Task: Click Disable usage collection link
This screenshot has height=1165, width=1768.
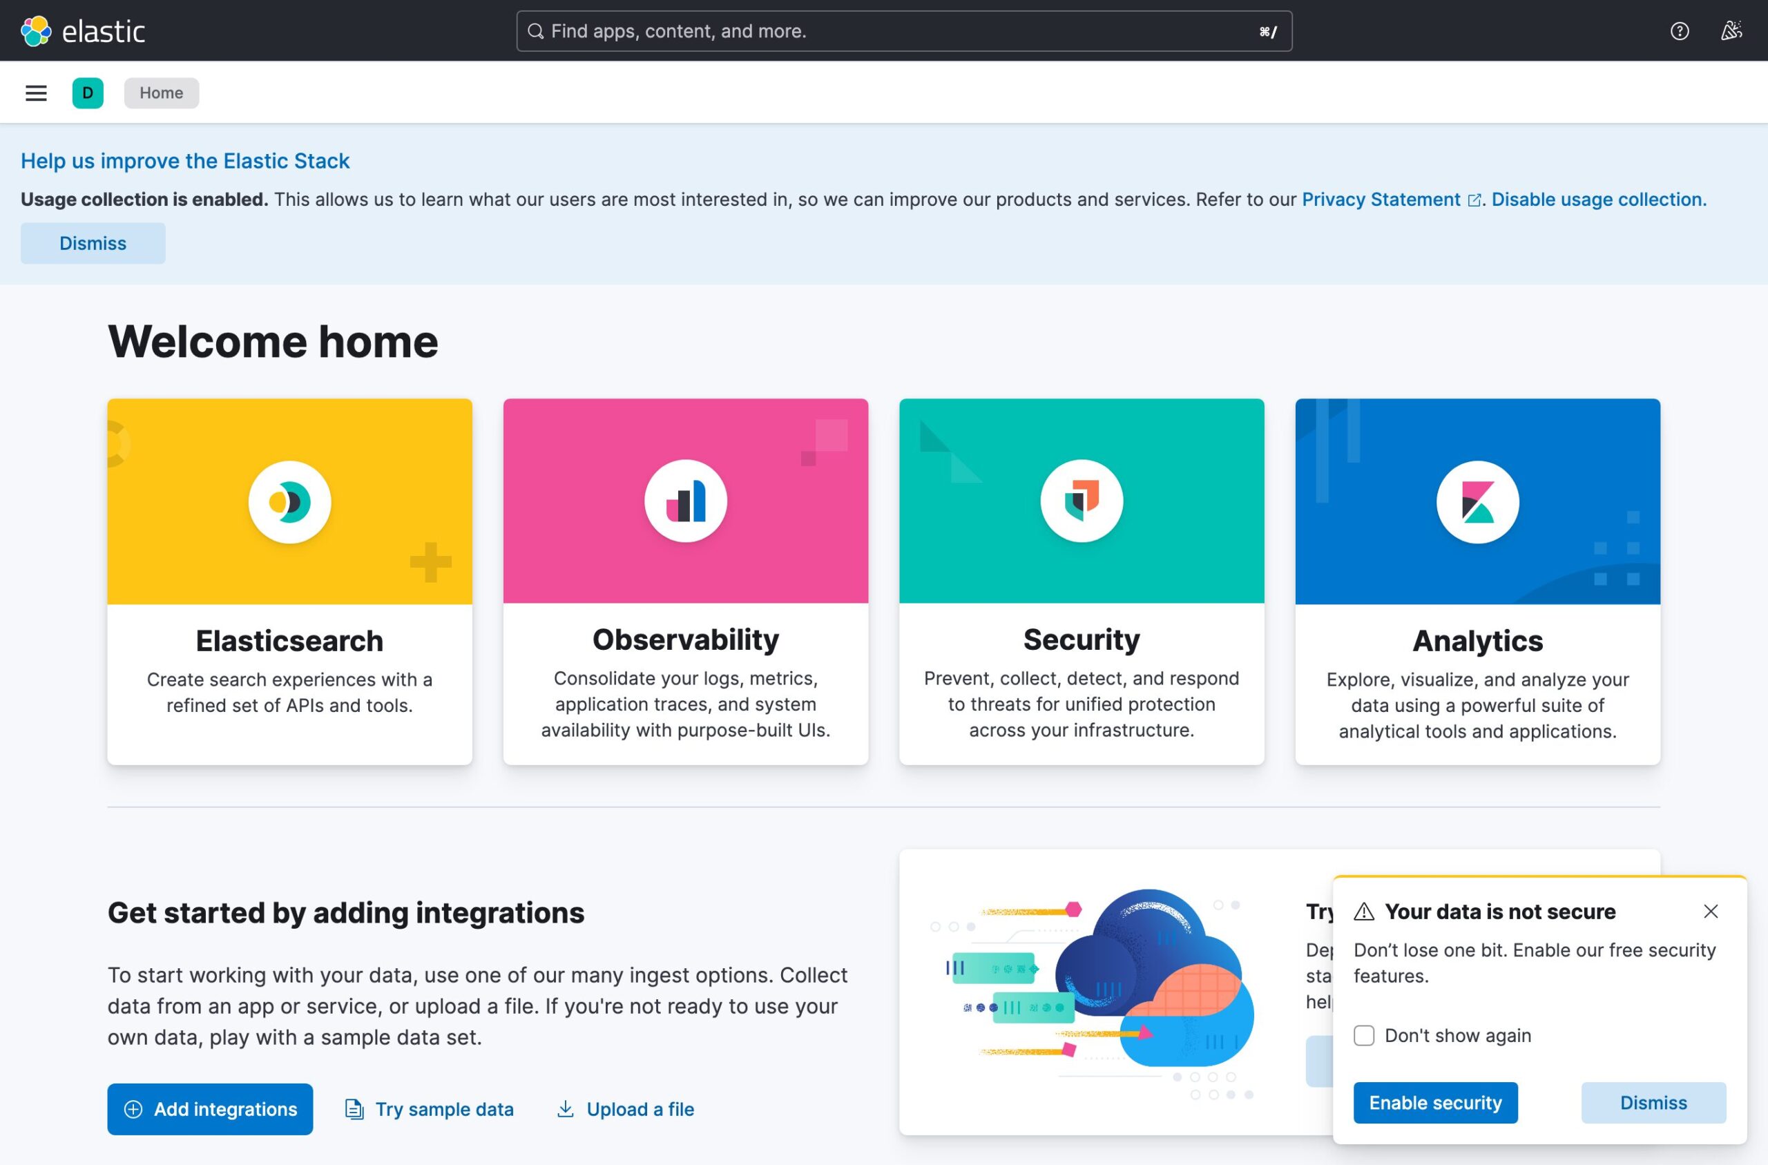Action: (1599, 200)
